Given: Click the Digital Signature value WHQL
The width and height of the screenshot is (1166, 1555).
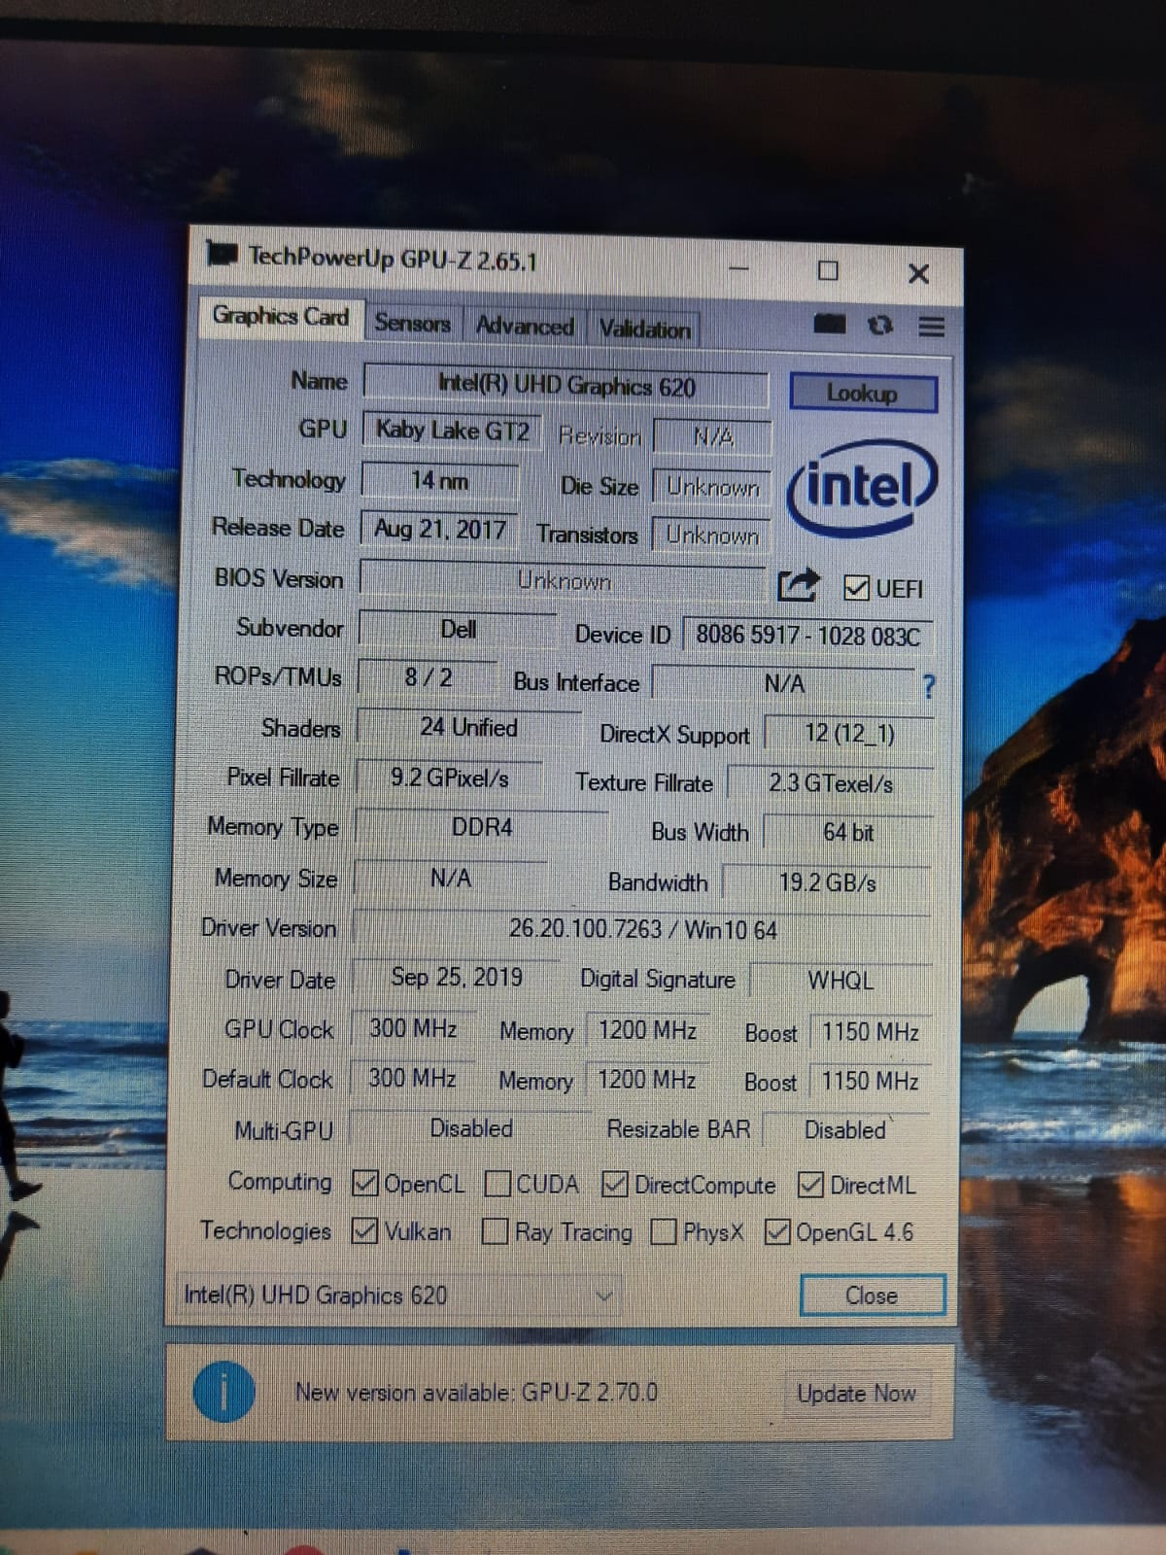Looking at the screenshot, I should point(840,981).
